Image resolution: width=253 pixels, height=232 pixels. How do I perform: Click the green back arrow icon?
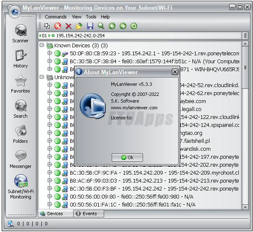[112, 26]
